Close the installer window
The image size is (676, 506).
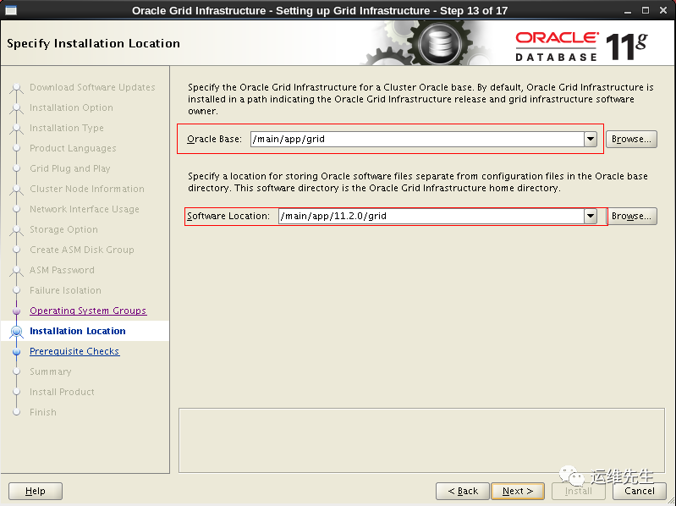point(663,10)
